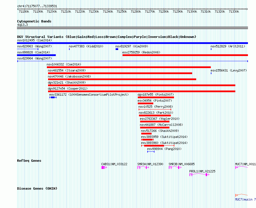Click the nsv477383 (Kidd2010) small blue marker
Image resolution: width=256 pixels, height=208 pixels.
(69, 49)
